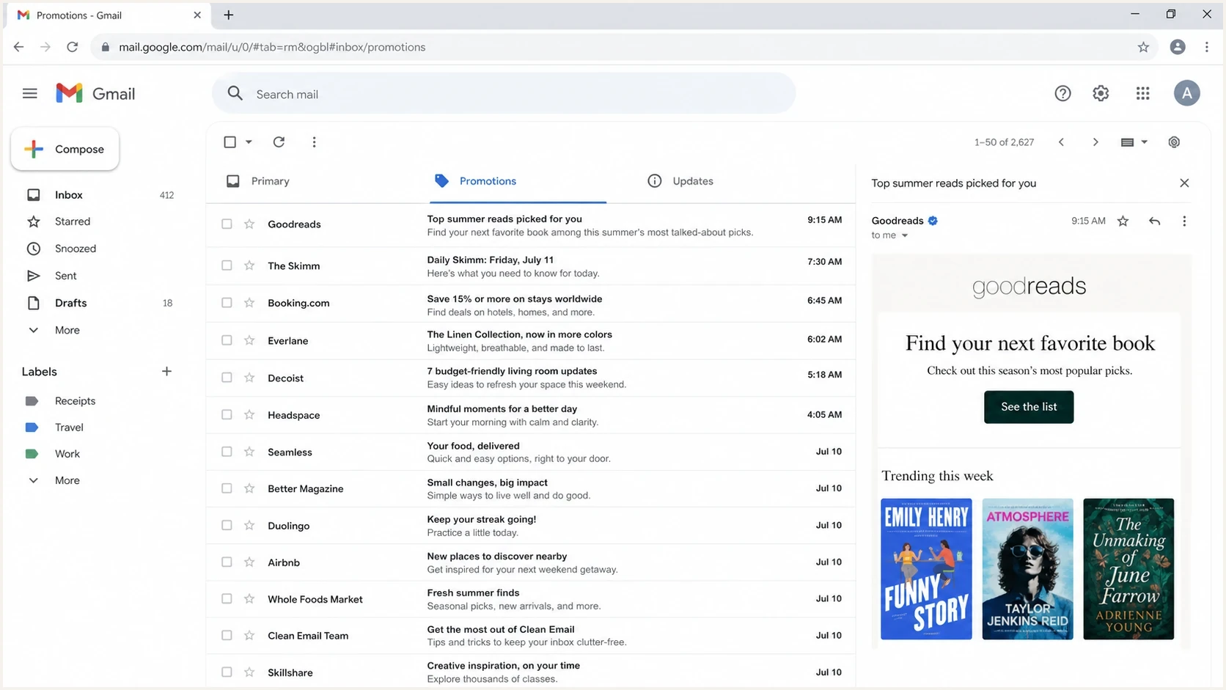This screenshot has height=690, width=1226.
Task: Switch to the Updates tab
Action: [x=680, y=181]
